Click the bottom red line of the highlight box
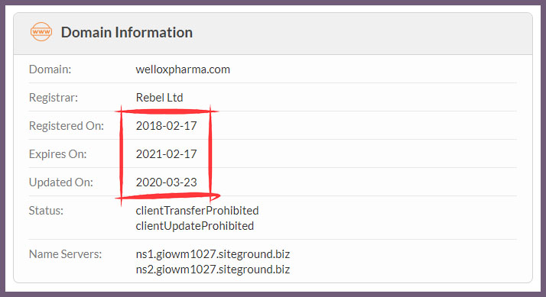The width and height of the screenshot is (546, 297). tap(167, 196)
